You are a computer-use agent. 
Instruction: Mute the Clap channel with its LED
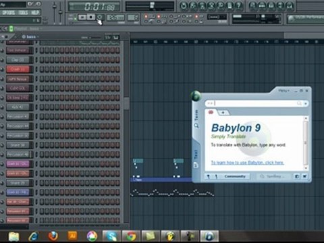tap(2, 60)
